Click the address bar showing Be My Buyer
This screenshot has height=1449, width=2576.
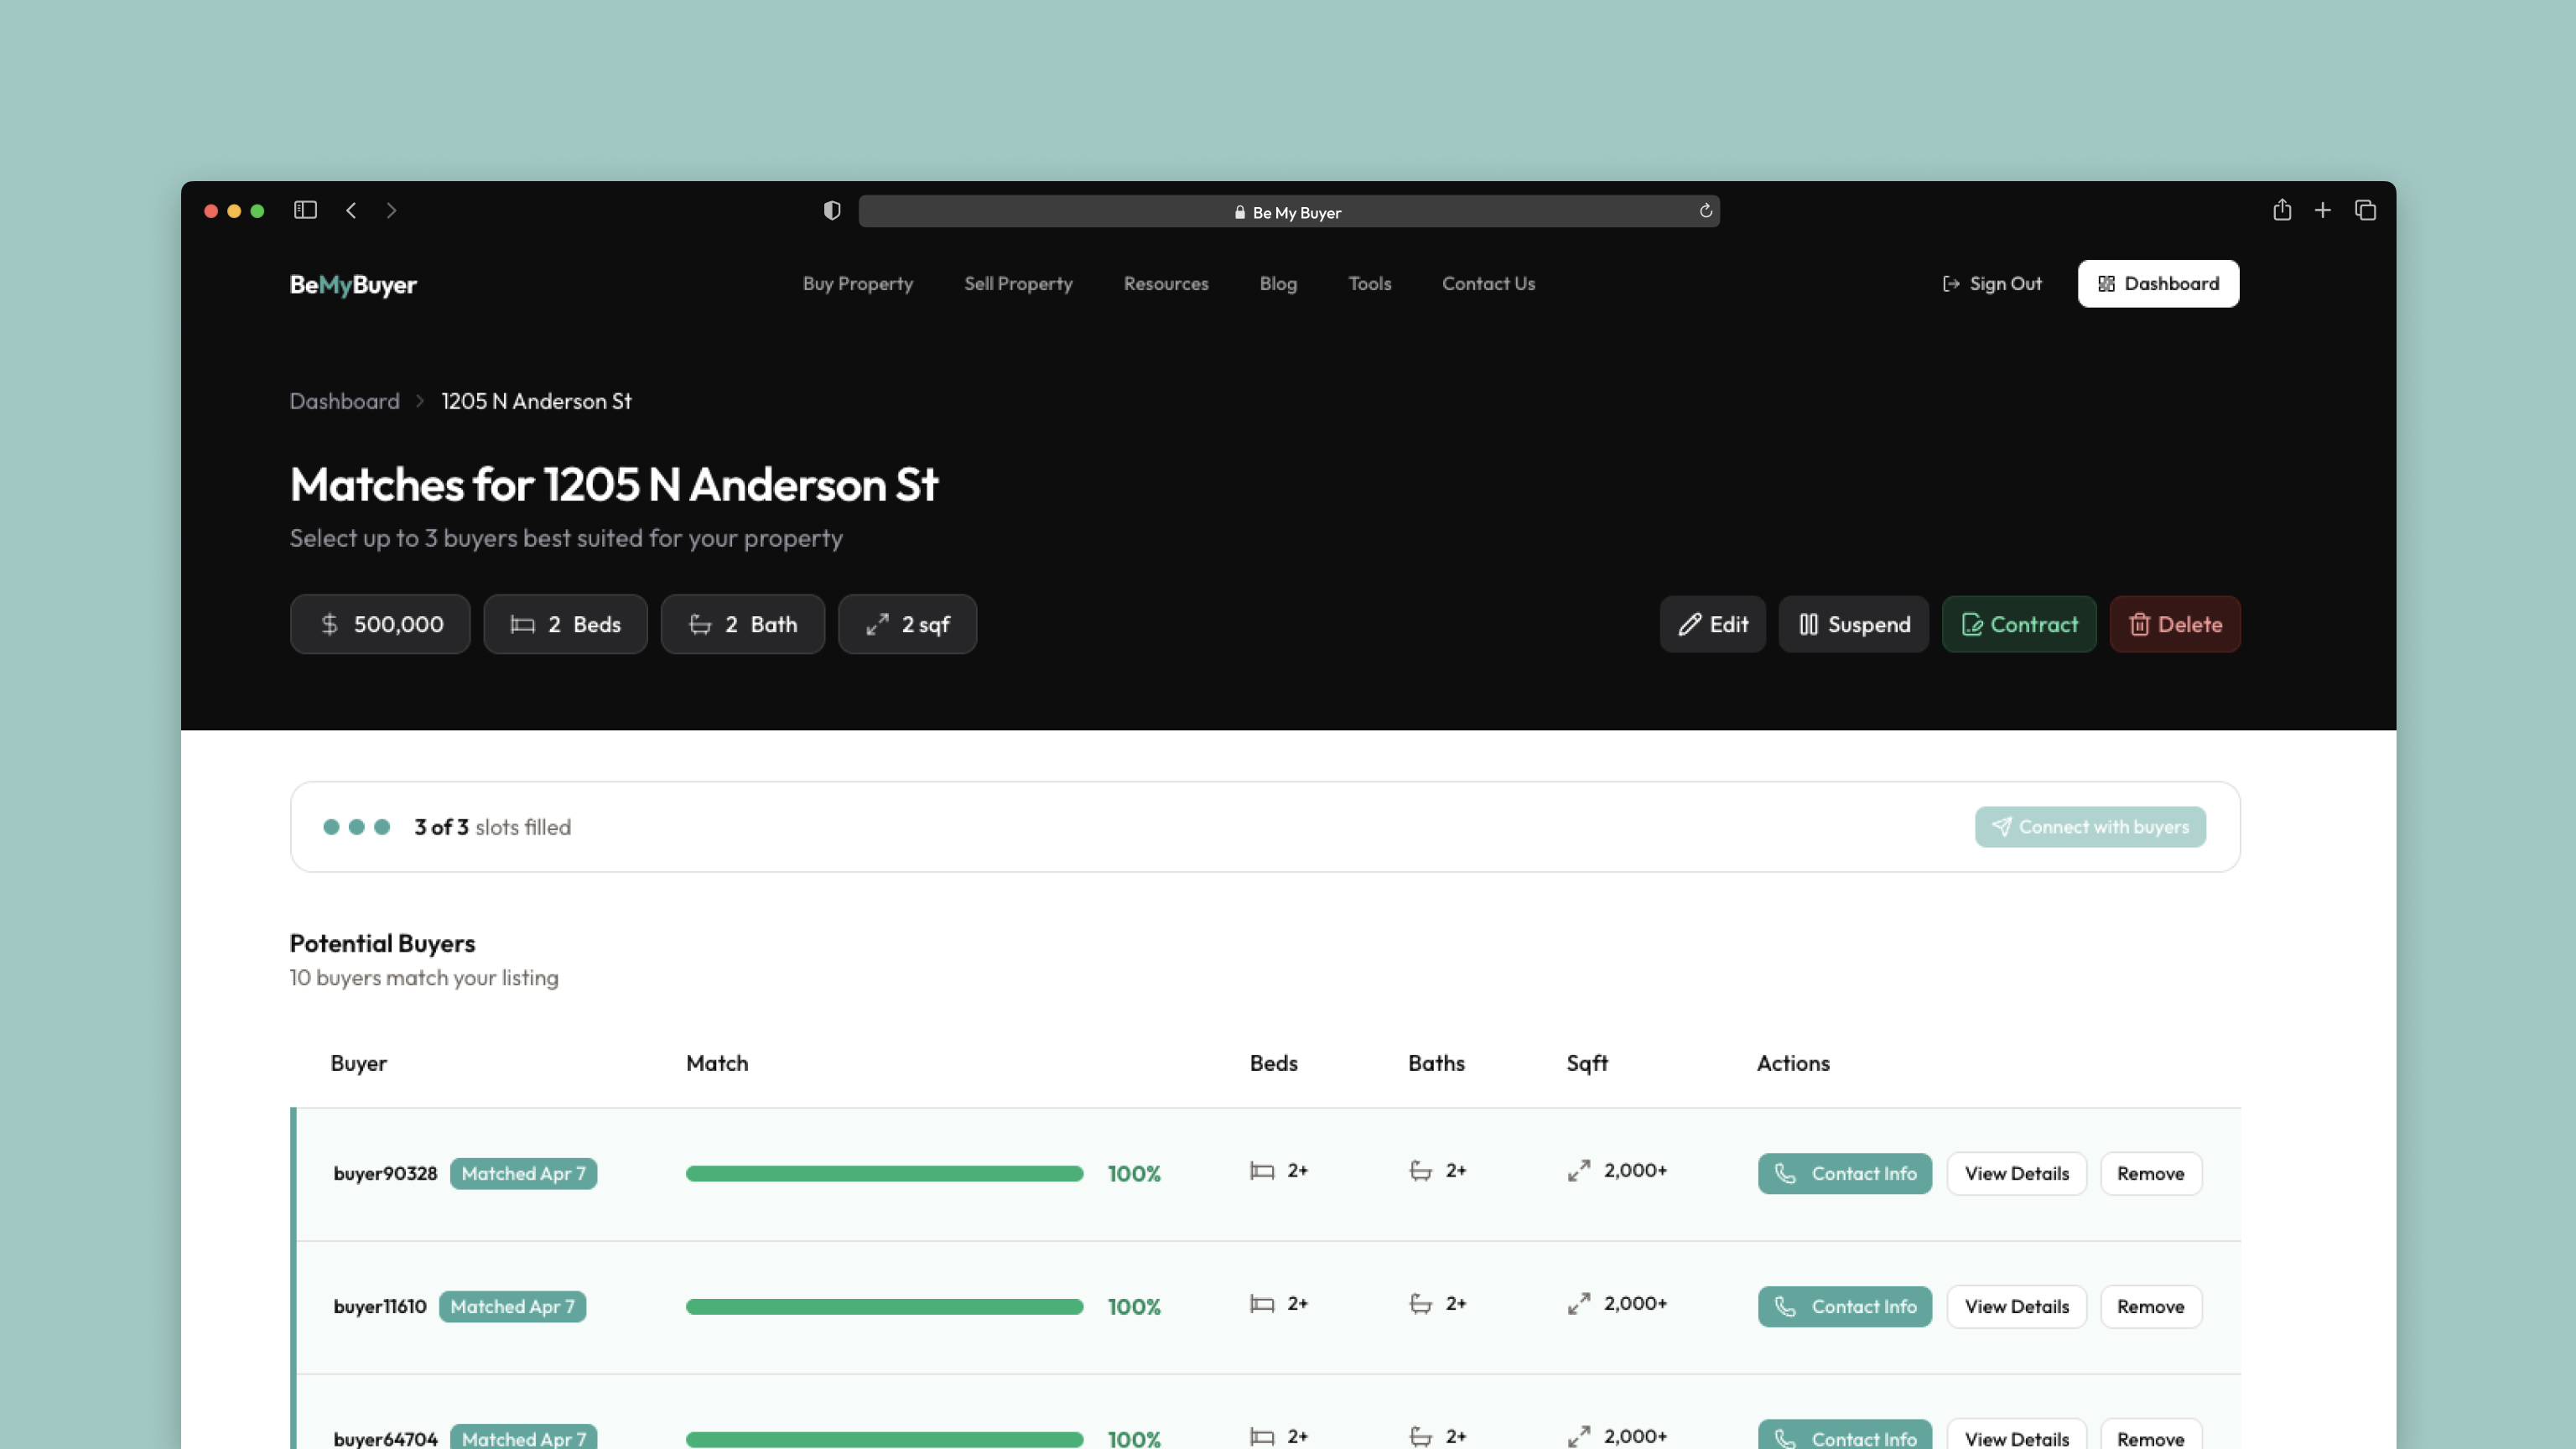coord(1289,211)
